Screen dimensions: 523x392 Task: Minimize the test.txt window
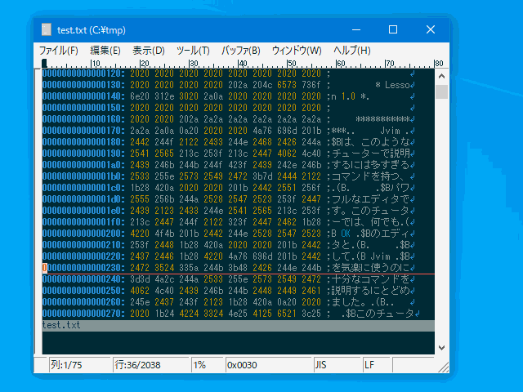point(356,29)
